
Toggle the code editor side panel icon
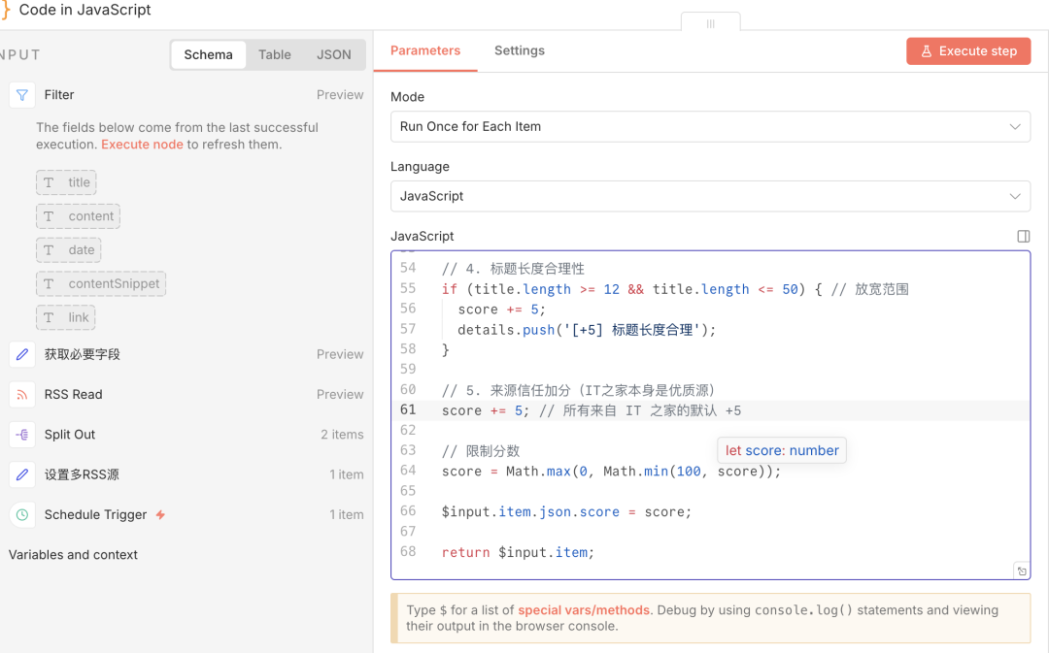(x=1023, y=236)
